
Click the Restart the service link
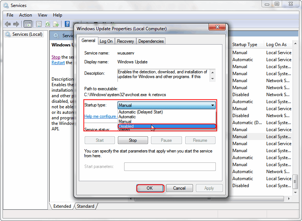pyautogui.click(x=58, y=63)
